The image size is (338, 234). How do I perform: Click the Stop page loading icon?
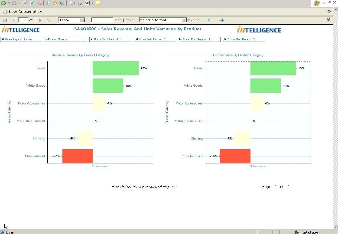point(25,3)
